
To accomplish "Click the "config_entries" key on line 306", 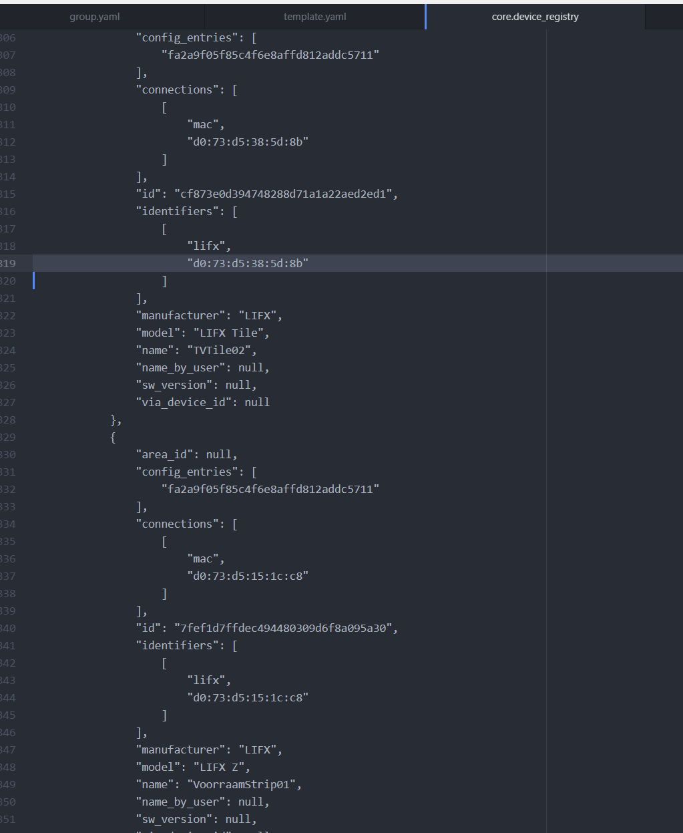I will tap(187, 37).
